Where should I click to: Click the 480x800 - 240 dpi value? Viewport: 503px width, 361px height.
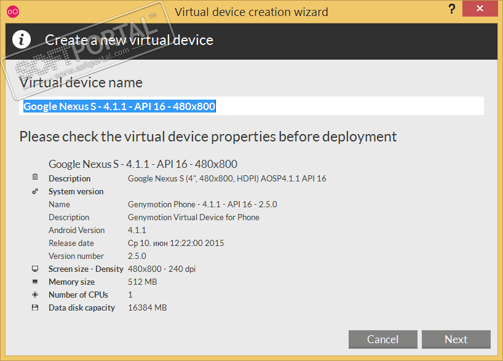tap(162, 269)
